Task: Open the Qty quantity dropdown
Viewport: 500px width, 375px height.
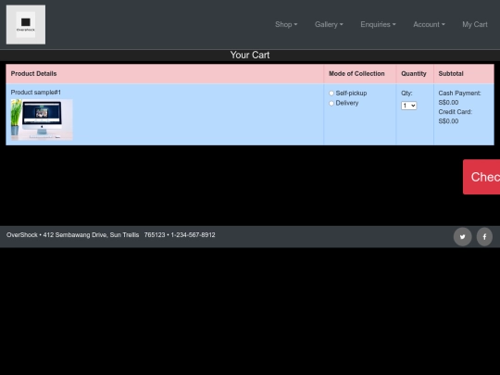Action: point(409,106)
